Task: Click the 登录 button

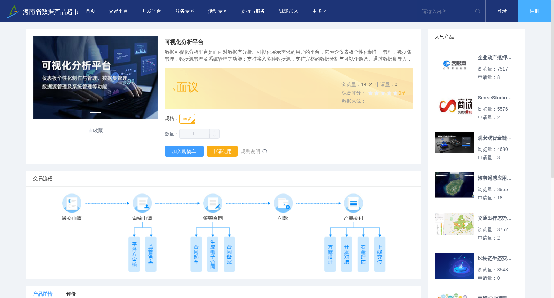Action: pos(502,11)
